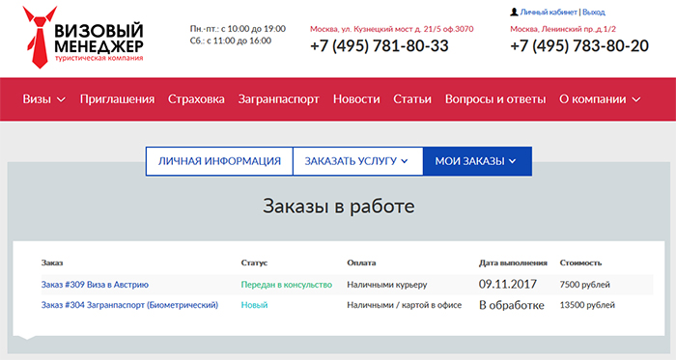Open Вопросы и ответы
The height and width of the screenshot is (360, 676).
coord(495,99)
